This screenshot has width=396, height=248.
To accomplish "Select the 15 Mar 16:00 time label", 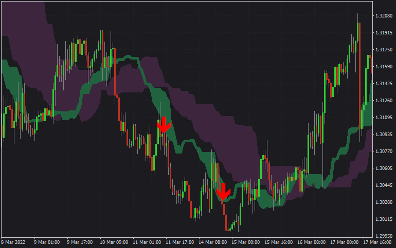I will (279, 242).
